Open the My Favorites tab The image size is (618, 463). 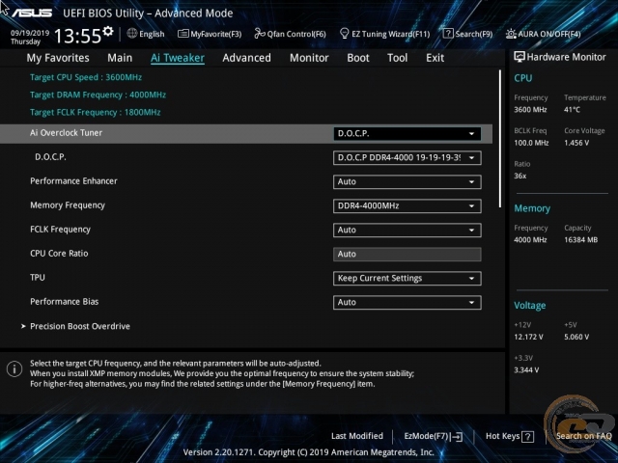[58, 58]
